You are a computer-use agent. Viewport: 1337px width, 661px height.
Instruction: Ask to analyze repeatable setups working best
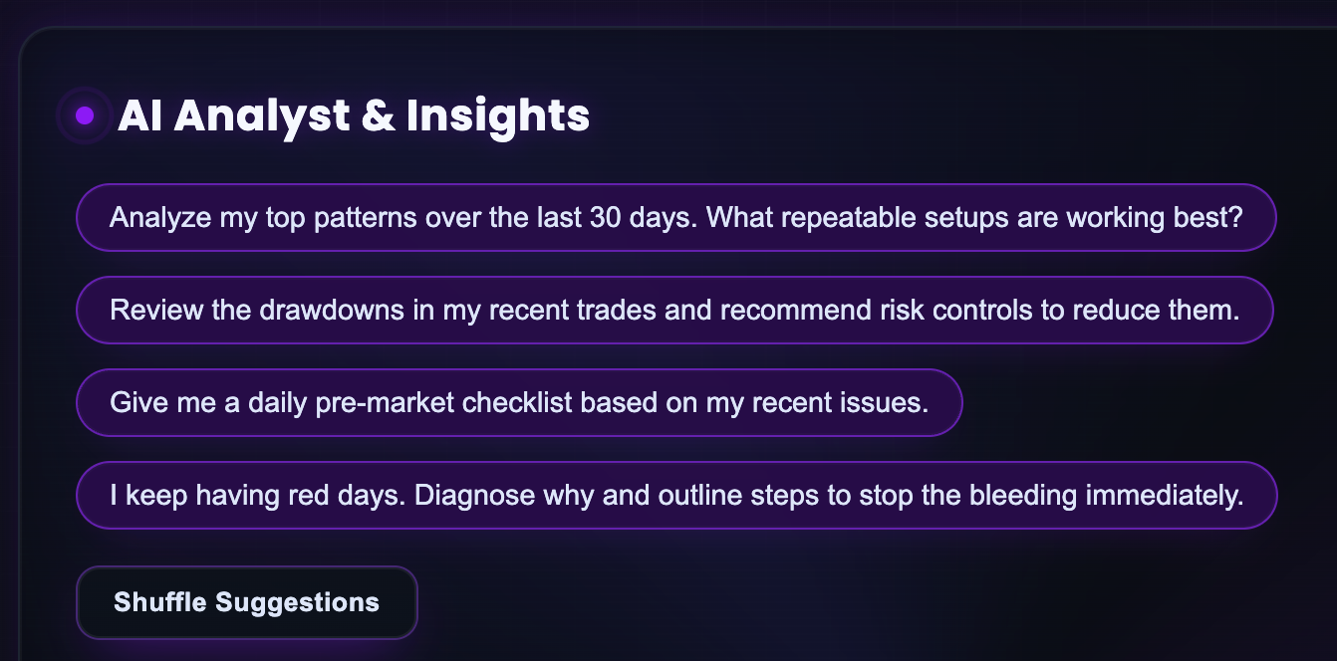pos(676,217)
